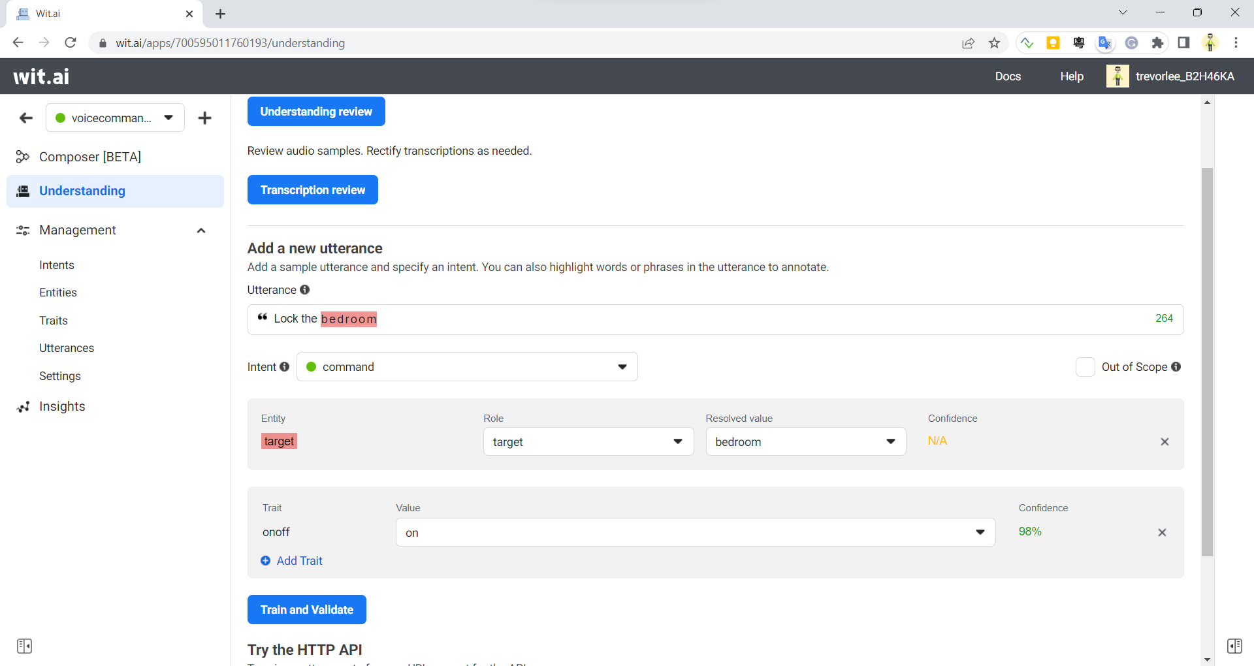The width and height of the screenshot is (1254, 666).
Task: Click Train and Validate button
Action: point(307,610)
